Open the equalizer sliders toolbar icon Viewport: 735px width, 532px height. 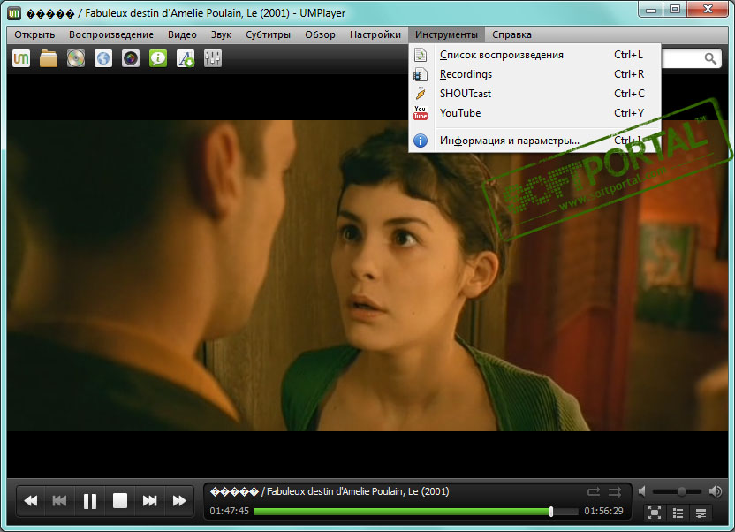pyautogui.click(x=213, y=58)
